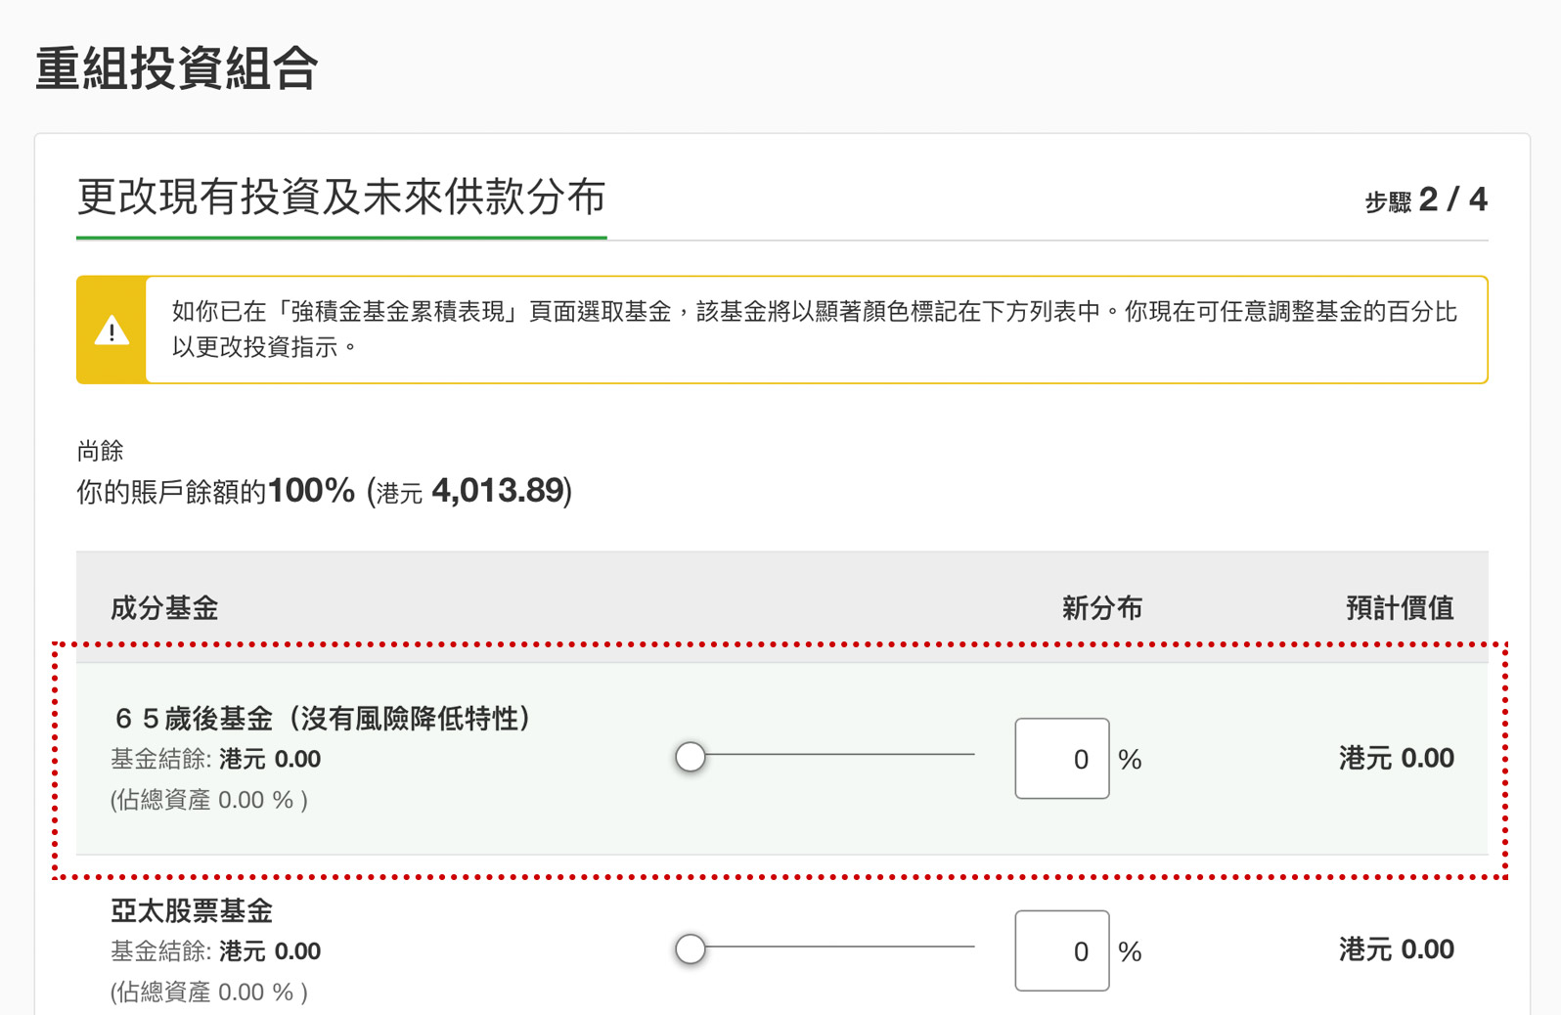
Task: Click the 重組投資組合 page title
Action: (x=177, y=68)
